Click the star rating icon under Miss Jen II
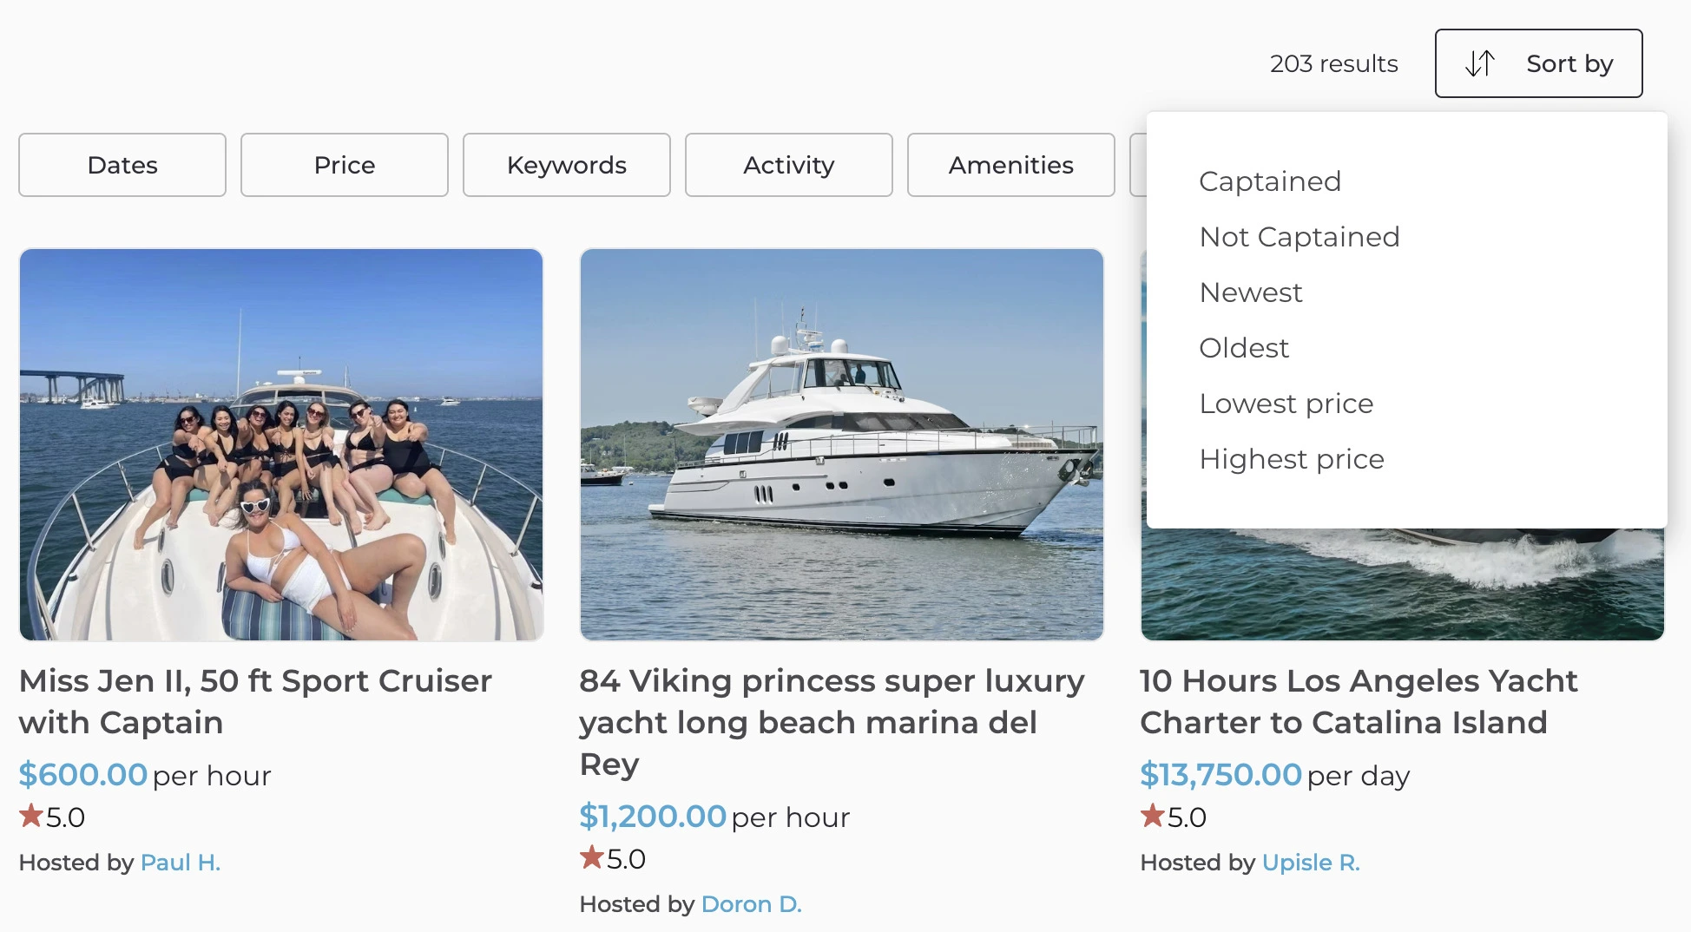This screenshot has width=1691, height=932. [31, 815]
